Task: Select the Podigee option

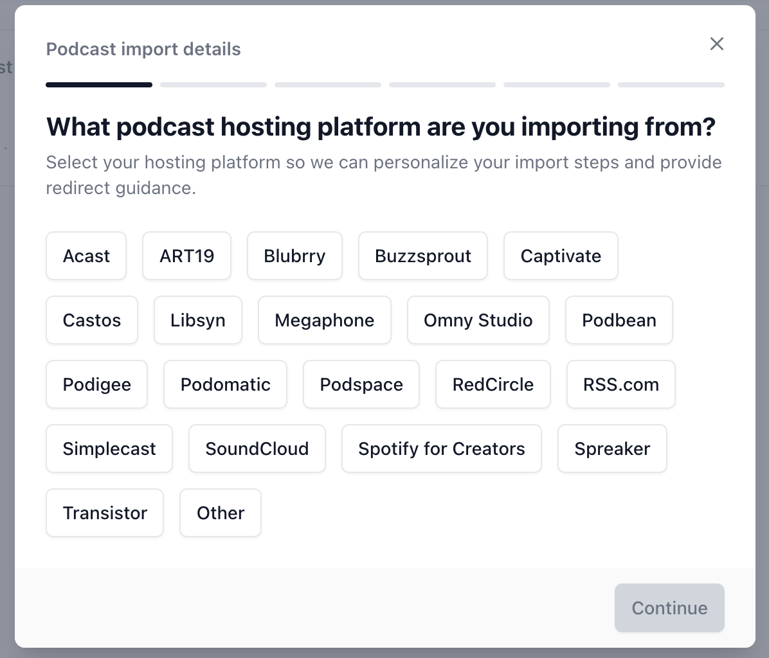Action: (x=96, y=384)
